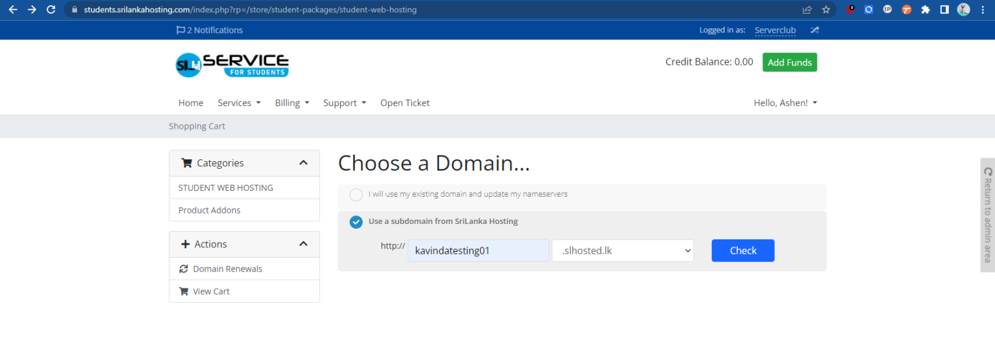Collapse the Actions panel
Image resolution: width=995 pixels, height=343 pixels.
pyautogui.click(x=303, y=244)
